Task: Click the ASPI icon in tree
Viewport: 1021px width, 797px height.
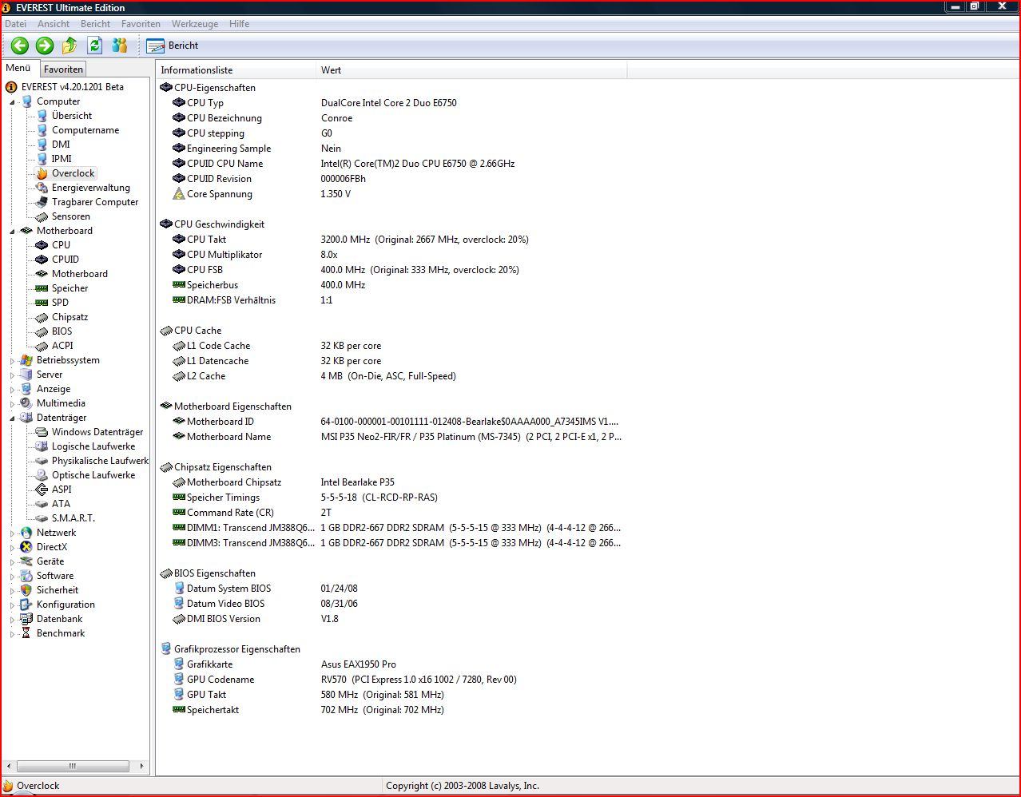Action: point(42,490)
